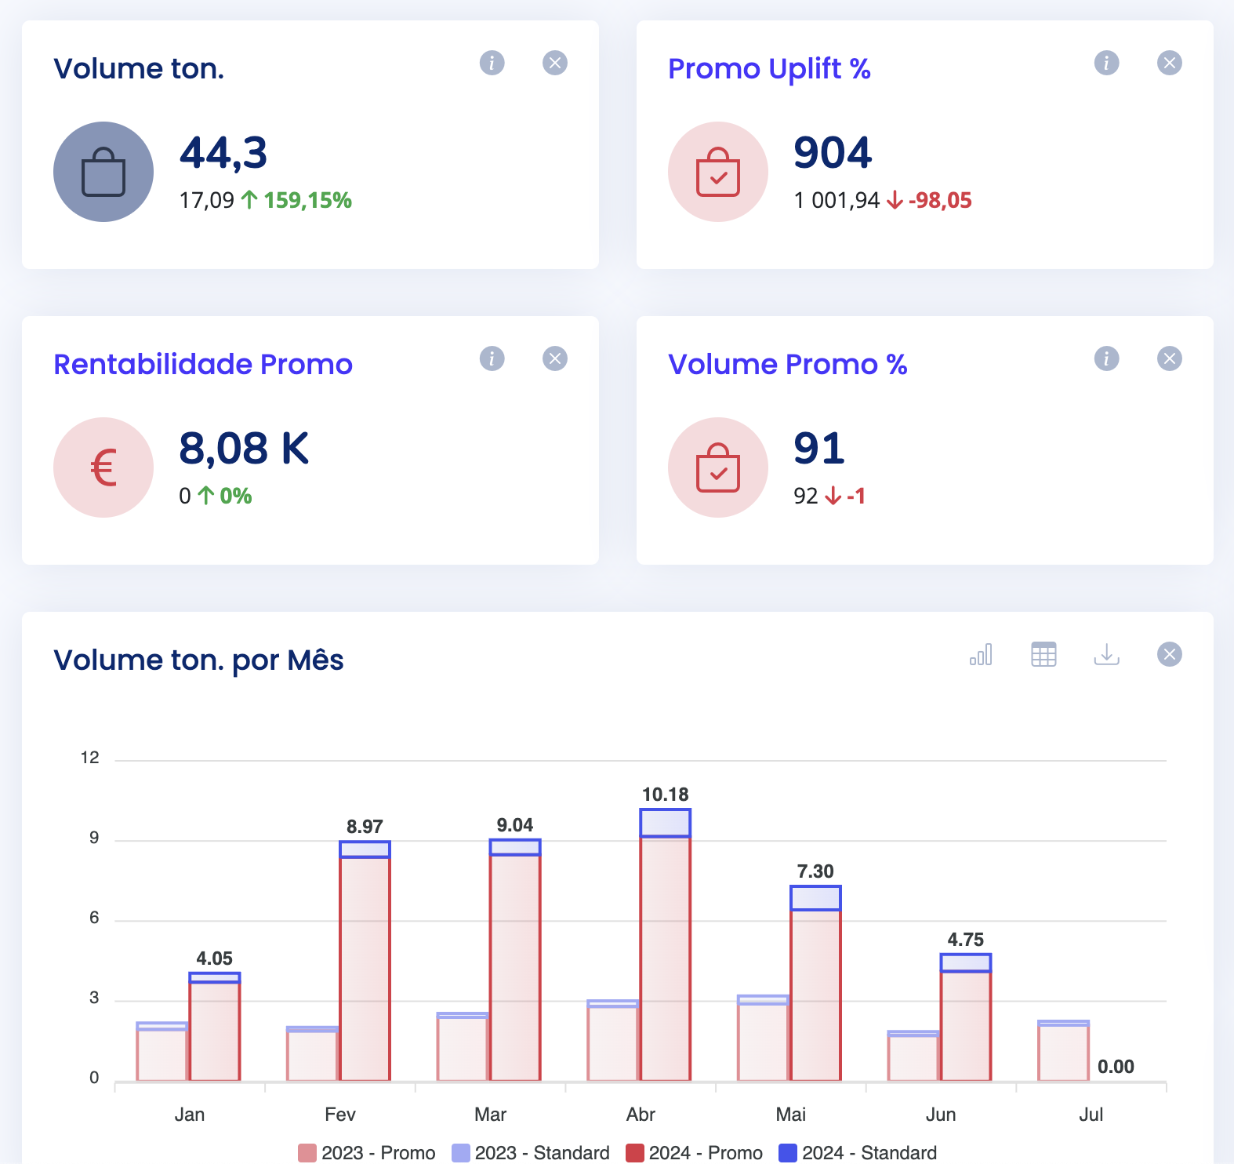This screenshot has width=1234, height=1164.
Task: Click the Volume ton. por Mês chart title
Action: click(x=198, y=660)
